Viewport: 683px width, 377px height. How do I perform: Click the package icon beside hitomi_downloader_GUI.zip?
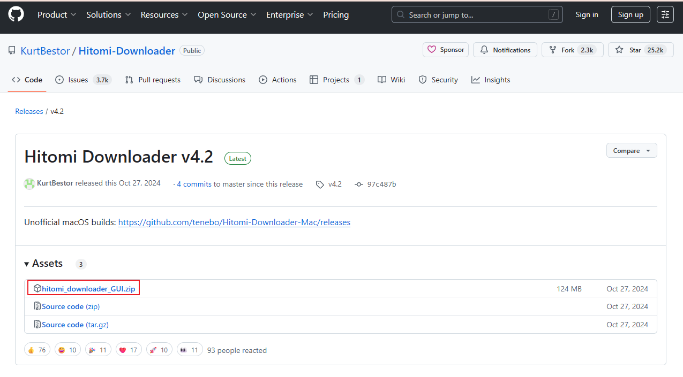37,288
